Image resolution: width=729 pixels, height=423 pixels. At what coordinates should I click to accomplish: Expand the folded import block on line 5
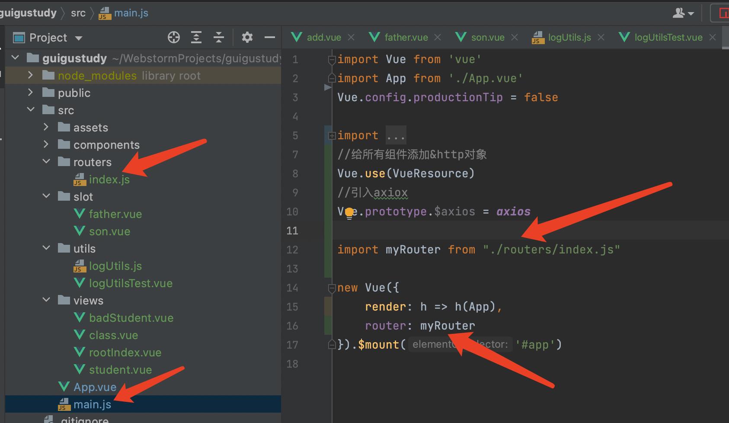[x=332, y=136]
